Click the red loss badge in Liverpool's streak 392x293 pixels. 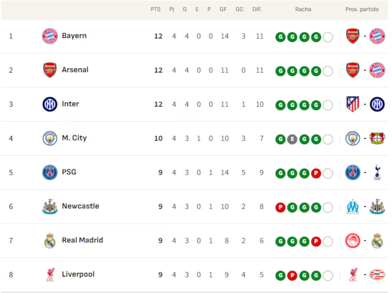pyautogui.click(x=292, y=276)
